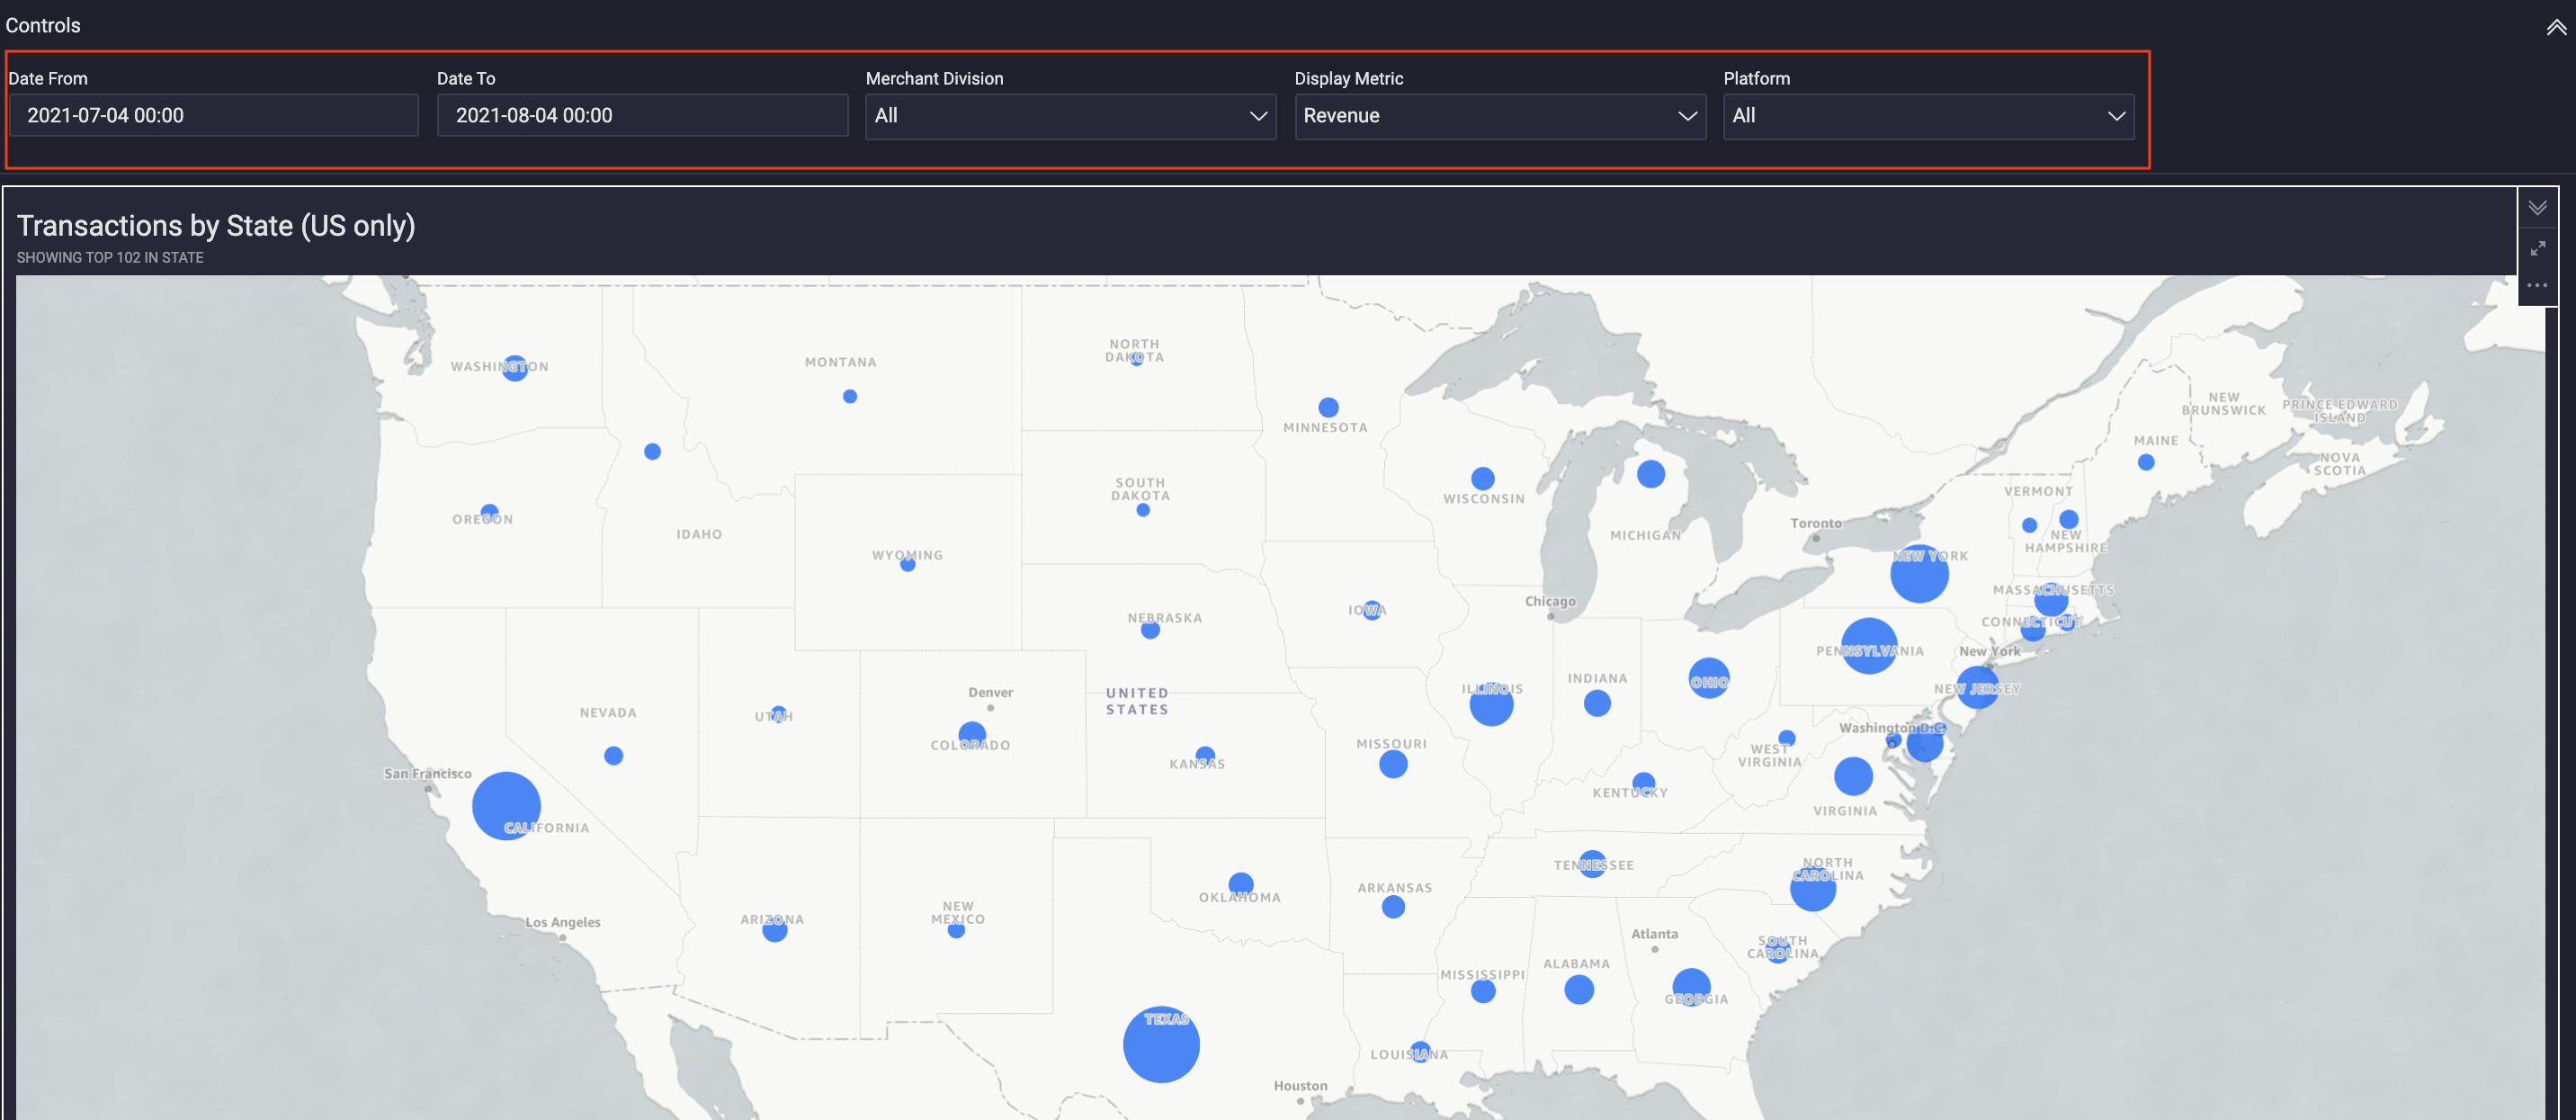Screen dimensions: 2576x1120
Task: Select the South Carolina bubble on the map
Action: pyautogui.click(x=1777, y=951)
